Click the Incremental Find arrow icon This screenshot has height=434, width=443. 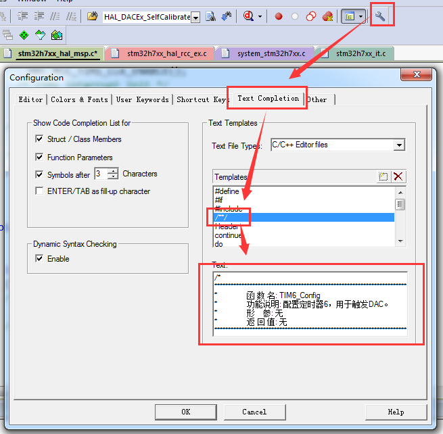[x=227, y=16]
